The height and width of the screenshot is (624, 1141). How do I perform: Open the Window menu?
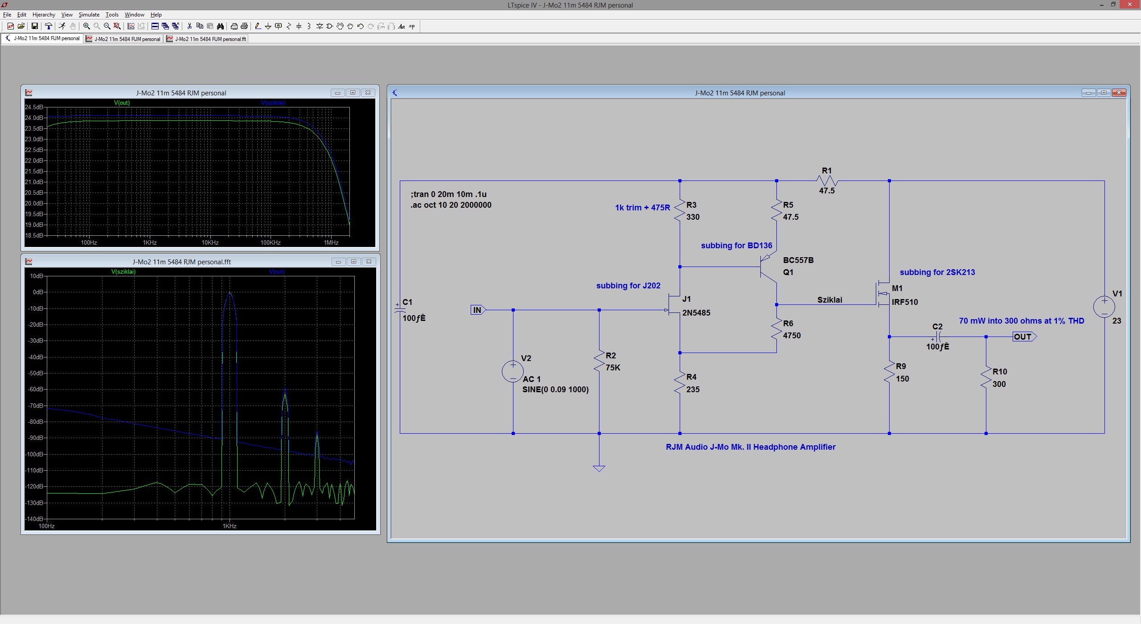click(x=134, y=15)
